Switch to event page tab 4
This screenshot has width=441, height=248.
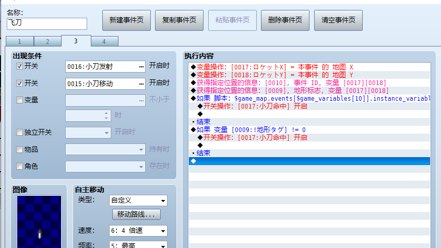click(104, 41)
